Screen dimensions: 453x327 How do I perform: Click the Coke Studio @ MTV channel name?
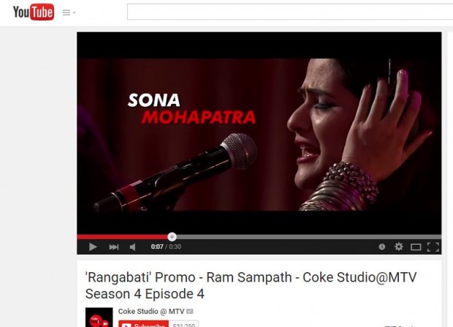[x=151, y=312]
